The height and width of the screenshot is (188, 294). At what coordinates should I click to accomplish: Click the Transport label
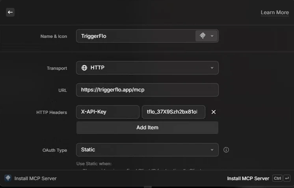[x=57, y=68]
